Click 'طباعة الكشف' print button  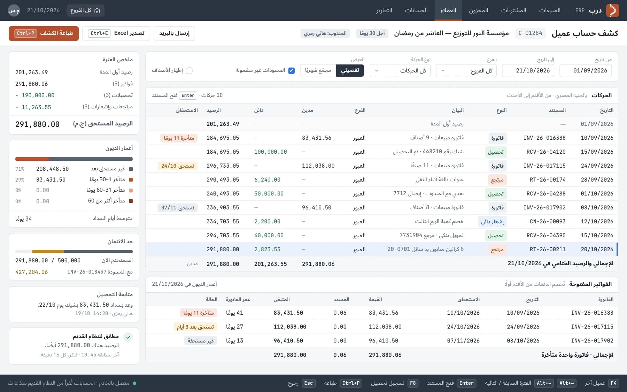click(x=44, y=33)
